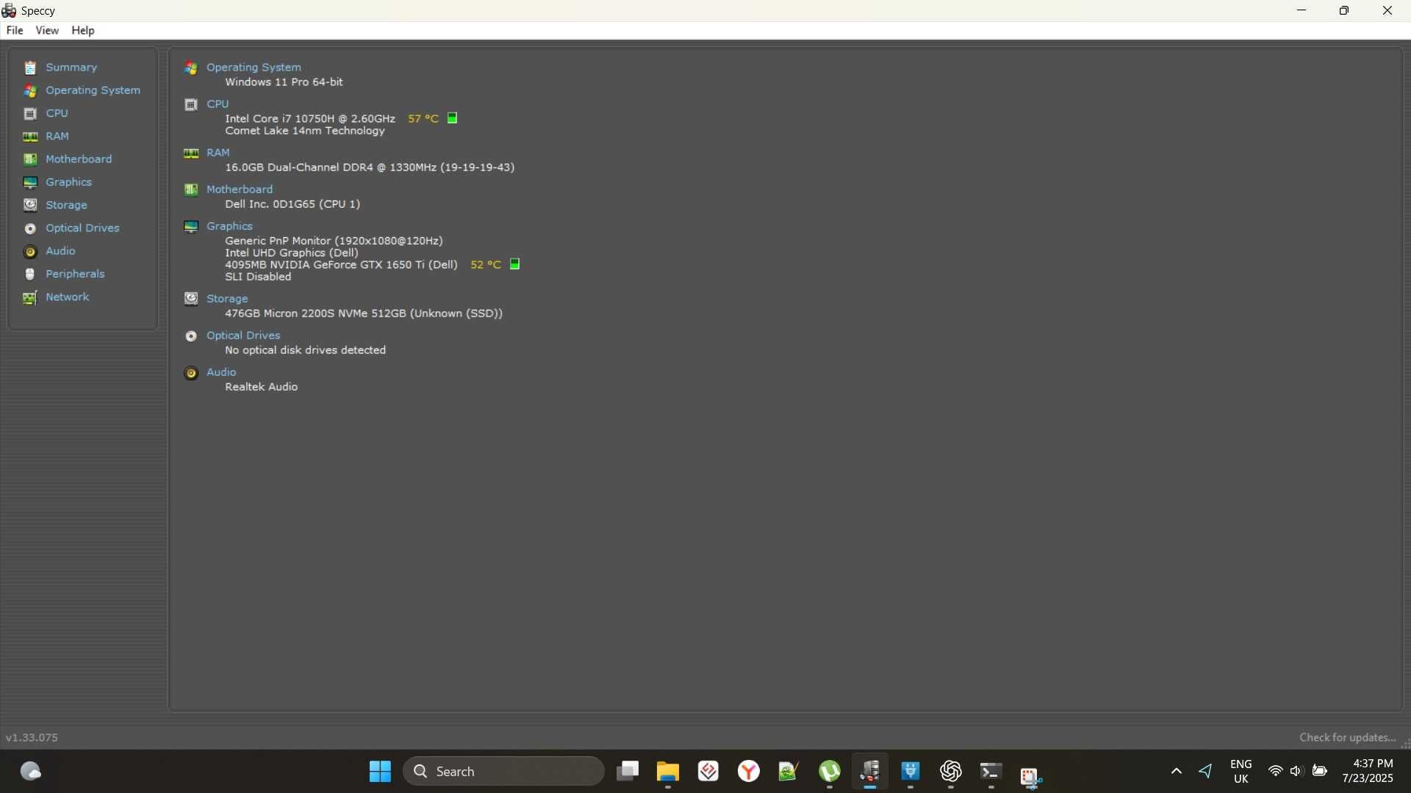This screenshot has width=1411, height=793.
Task: Click the CPU icon beside the CPU heading
Action: (191, 105)
